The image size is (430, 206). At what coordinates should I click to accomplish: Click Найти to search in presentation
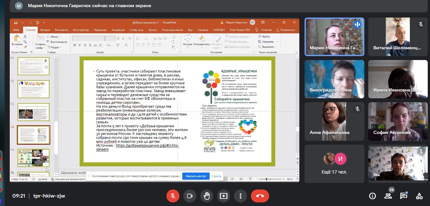[x=264, y=37]
